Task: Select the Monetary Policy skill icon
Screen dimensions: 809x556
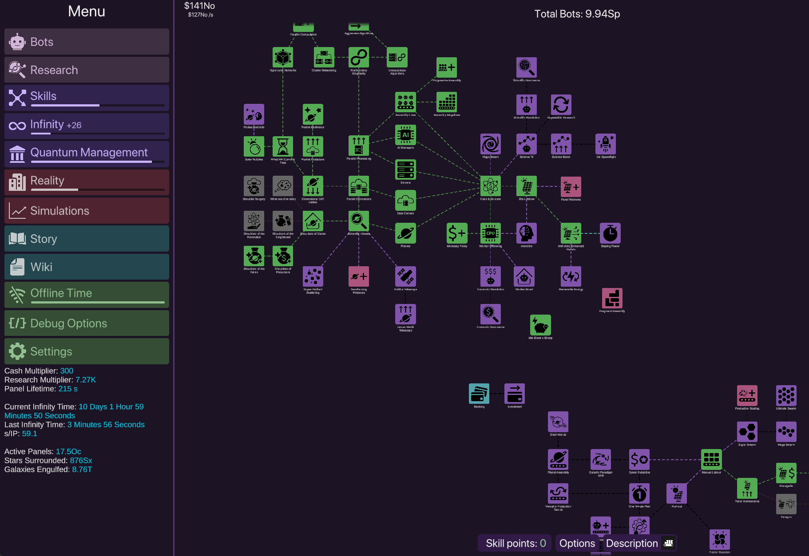Action: click(x=457, y=233)
